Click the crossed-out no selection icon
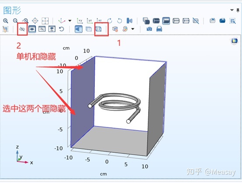This screenshot has width=242, height=183. pyautogui.click(x=196, y=21)
